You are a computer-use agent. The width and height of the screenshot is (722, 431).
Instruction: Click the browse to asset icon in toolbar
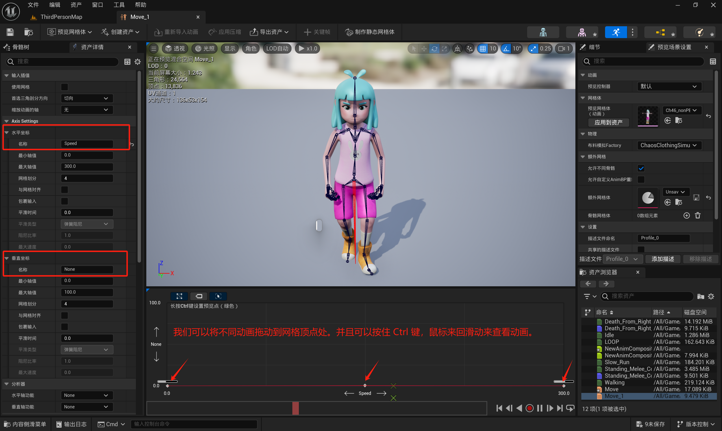pyautogui.click(x=29, y=32)
